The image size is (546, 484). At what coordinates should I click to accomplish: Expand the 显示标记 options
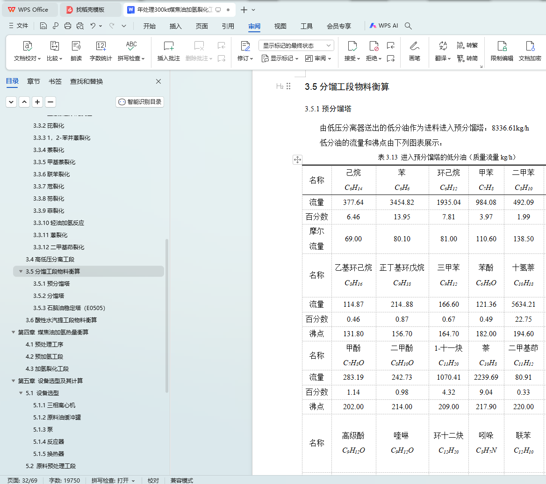pos(280,58)
